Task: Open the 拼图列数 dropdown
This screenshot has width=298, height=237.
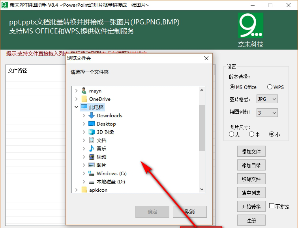Action: coord(267,113)
